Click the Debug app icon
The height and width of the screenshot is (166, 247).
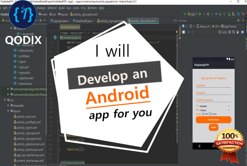[x=208, y=14]
